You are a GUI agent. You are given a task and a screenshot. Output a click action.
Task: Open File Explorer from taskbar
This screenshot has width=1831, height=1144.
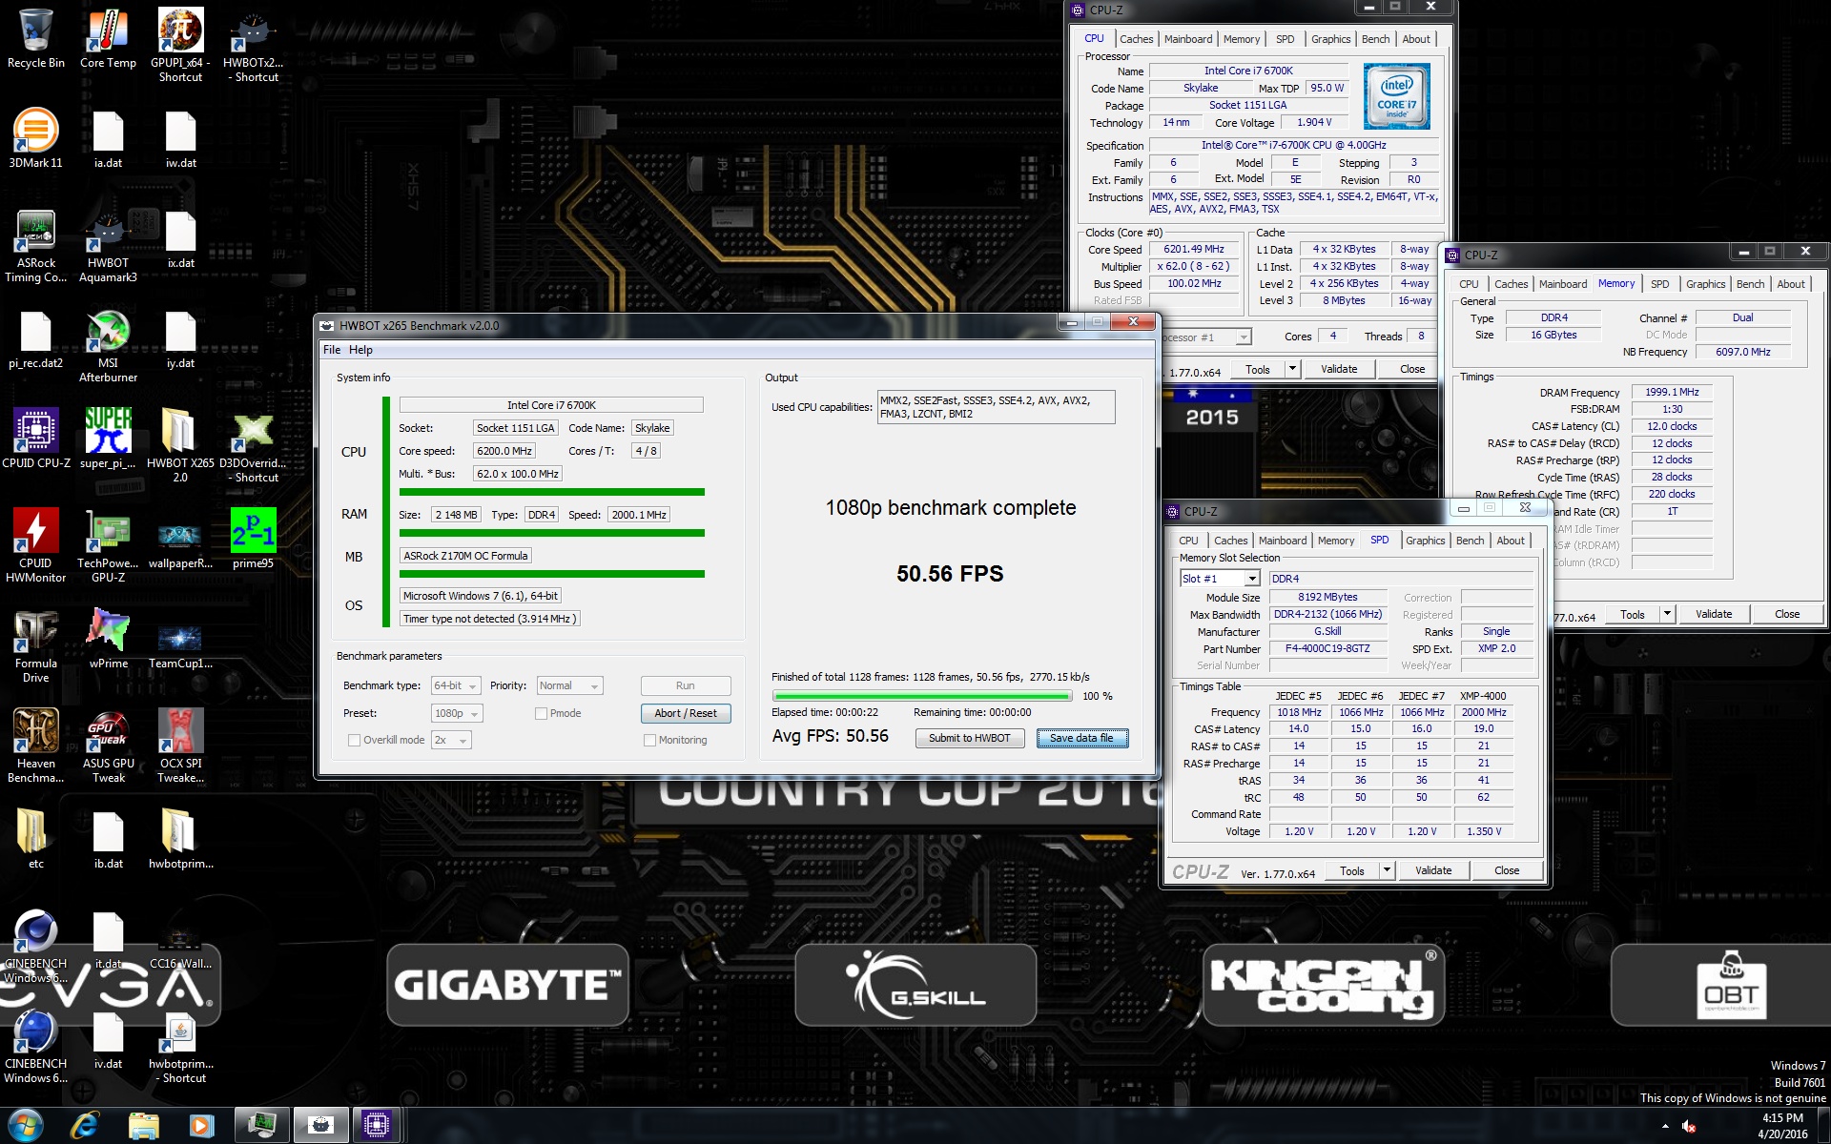pos(143,1125)
